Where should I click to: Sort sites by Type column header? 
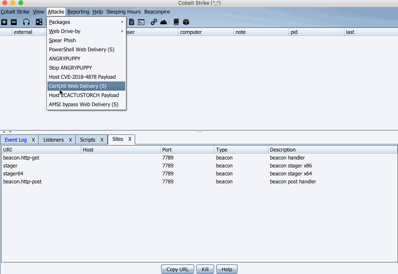(241, 150)
